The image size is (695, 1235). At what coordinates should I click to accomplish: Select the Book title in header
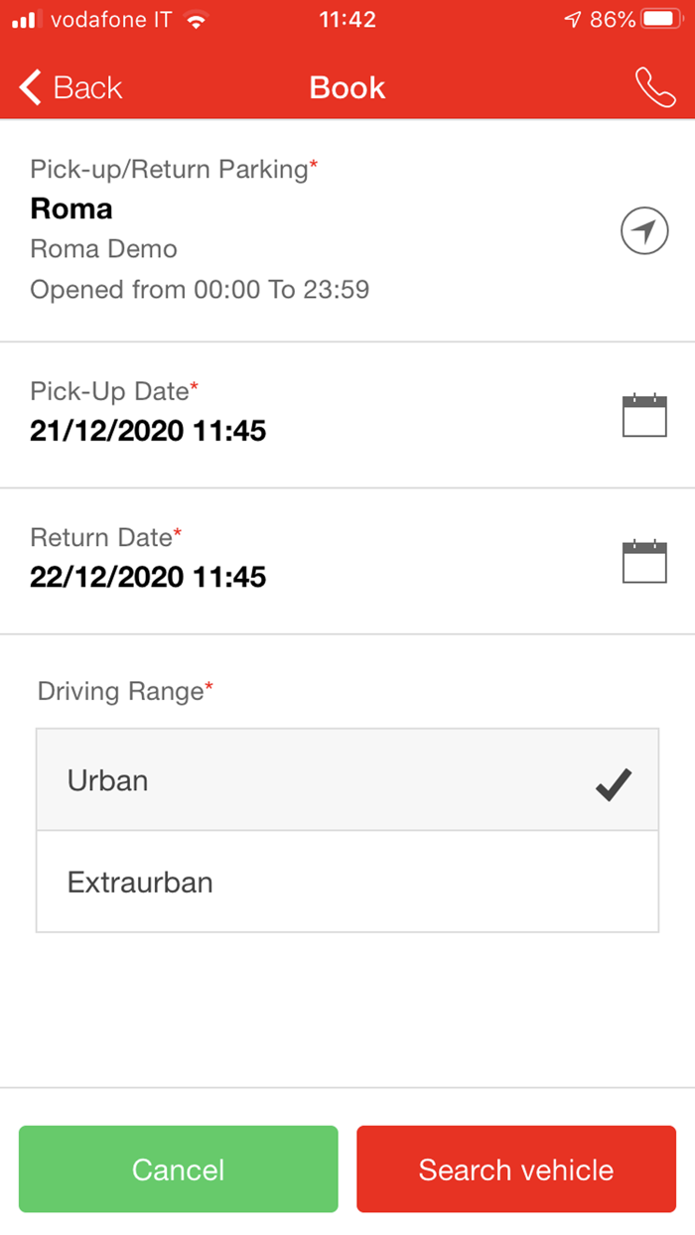coord(347,87)
